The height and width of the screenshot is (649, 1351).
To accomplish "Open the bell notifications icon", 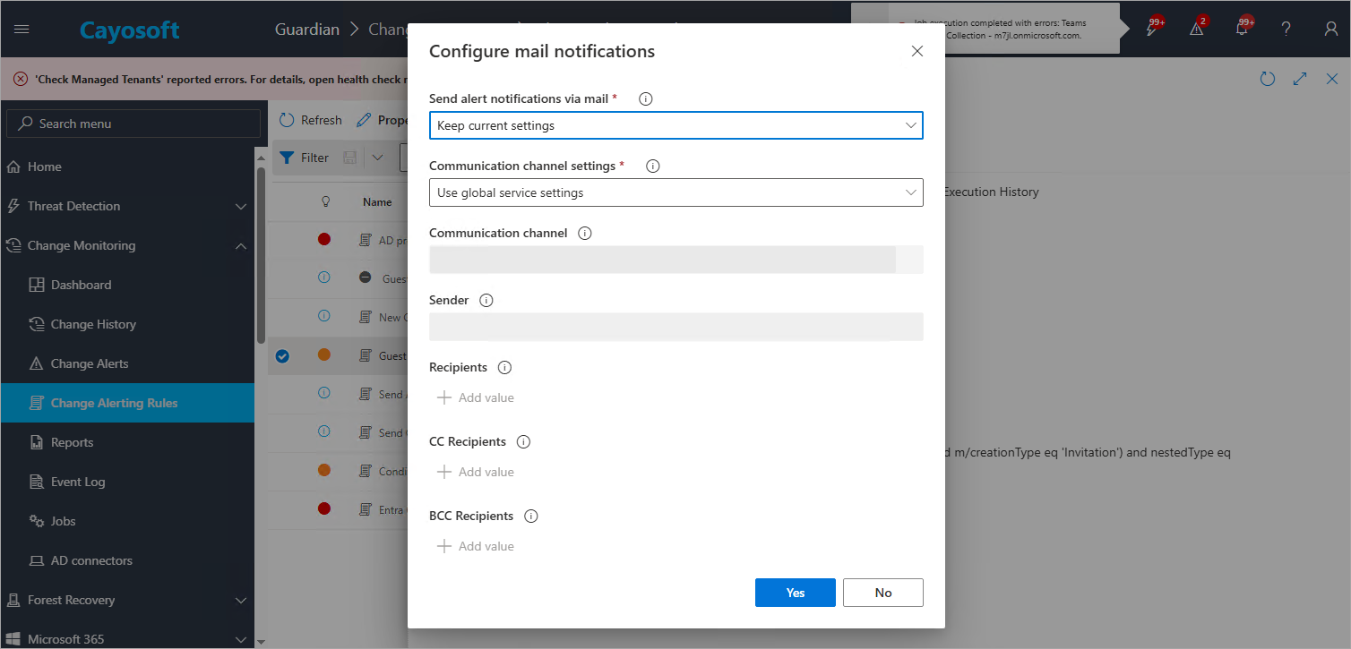I will coord(1242,30).
